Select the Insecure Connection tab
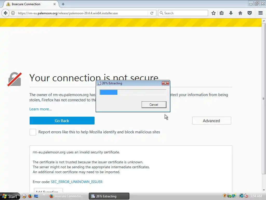Screen dimensions: 266x200 (31, 4)
